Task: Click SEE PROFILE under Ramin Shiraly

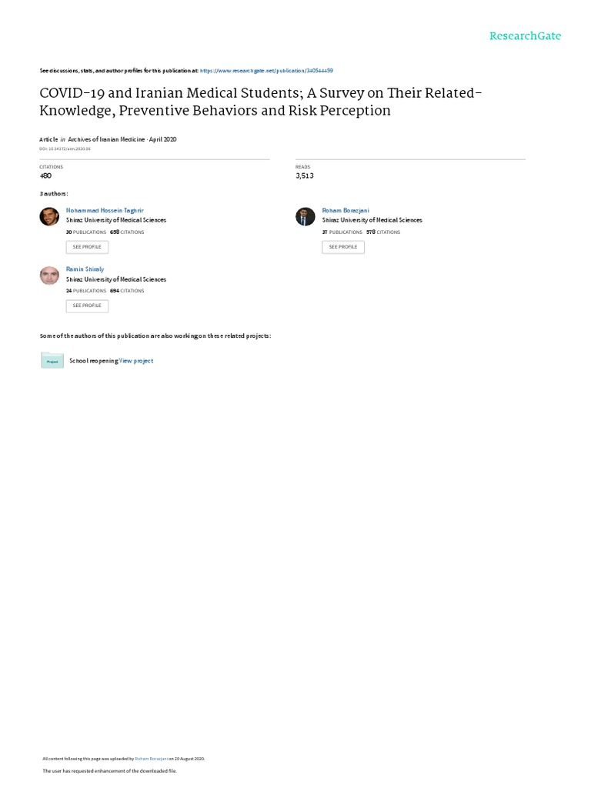Action: click(87, 306)
